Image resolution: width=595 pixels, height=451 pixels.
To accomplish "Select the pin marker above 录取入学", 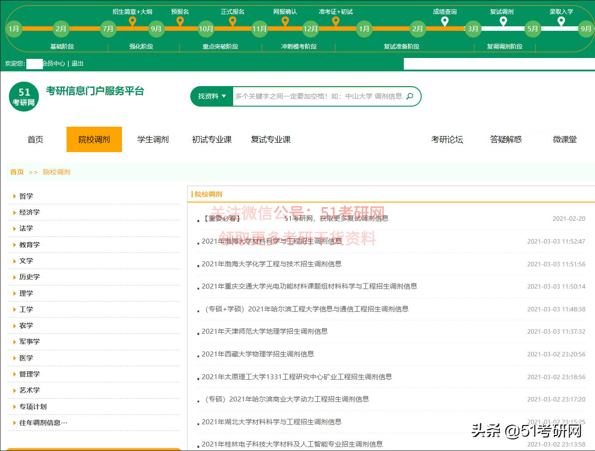I will (561, 21).
